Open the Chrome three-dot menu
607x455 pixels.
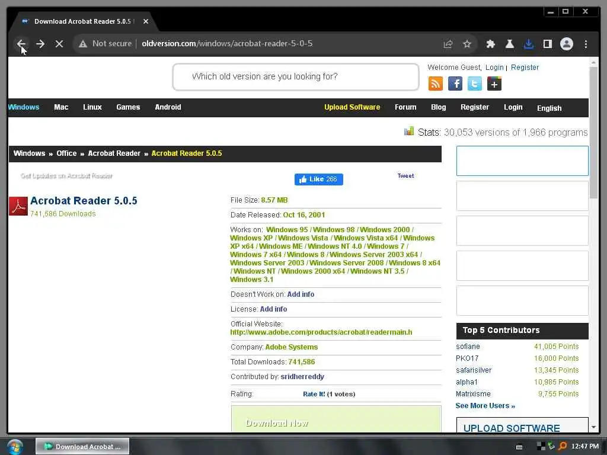[x=586, y=44]
